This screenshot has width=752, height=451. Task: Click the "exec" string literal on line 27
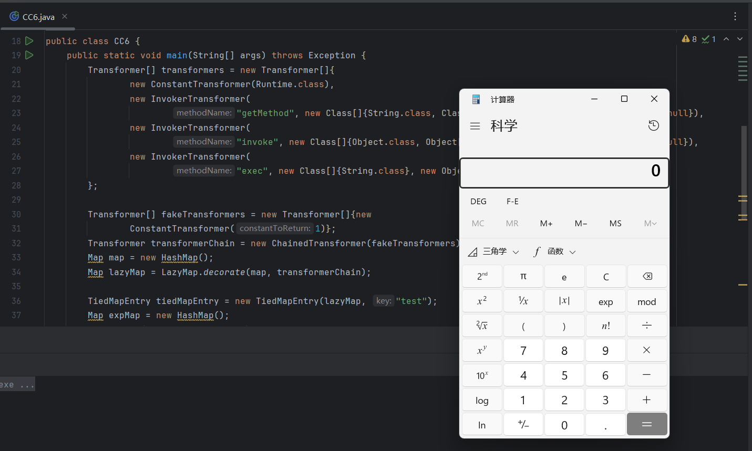(x=252, y=171)
